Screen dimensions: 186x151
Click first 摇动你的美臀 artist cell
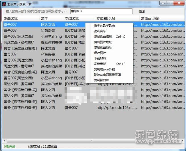coord(51,42)
